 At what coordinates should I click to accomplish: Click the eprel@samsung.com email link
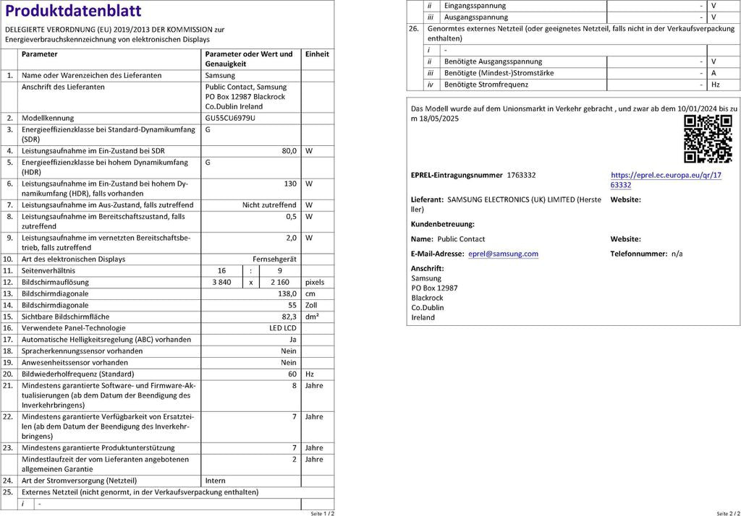(x=504, y=254)
